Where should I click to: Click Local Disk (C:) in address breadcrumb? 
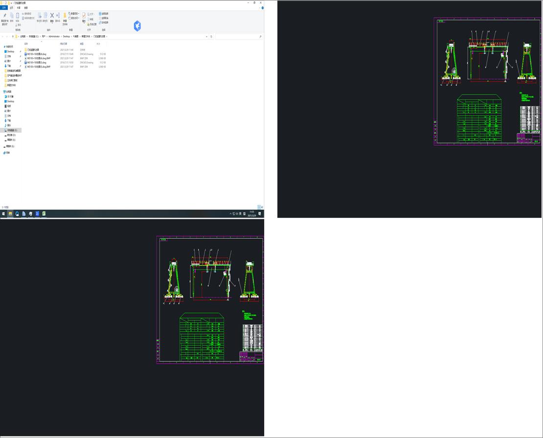coord(34,36)
